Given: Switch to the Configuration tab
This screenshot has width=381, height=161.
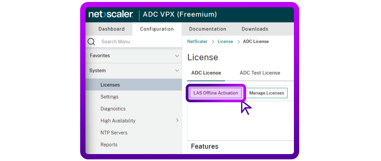Looking at the screenshot, I should 157,29.
